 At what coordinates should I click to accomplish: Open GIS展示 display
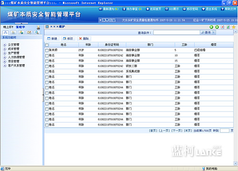(x=172, y=9)
